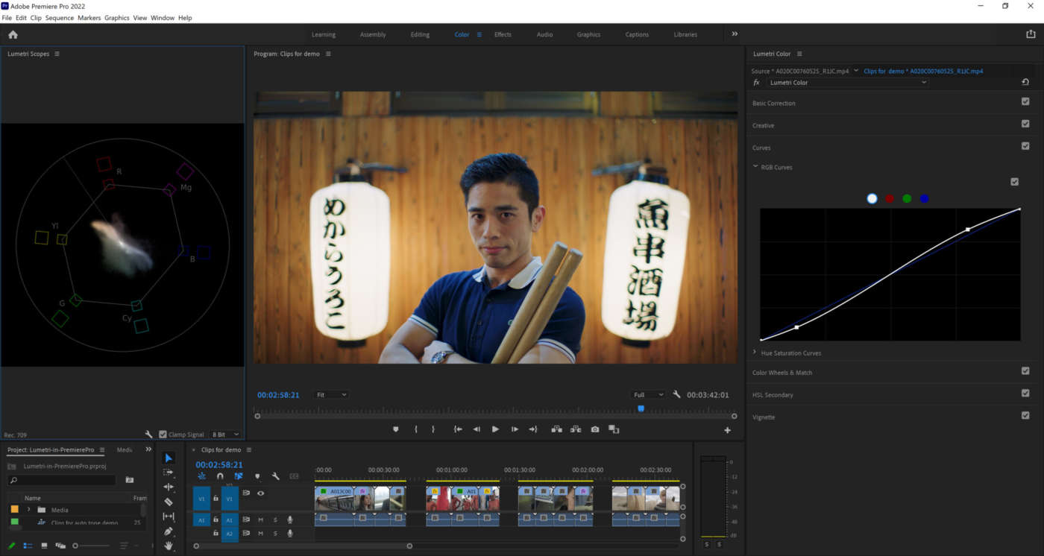
Task: Export a frame with the camera icon
Action: pyautogui.click(x=594, y=429)
